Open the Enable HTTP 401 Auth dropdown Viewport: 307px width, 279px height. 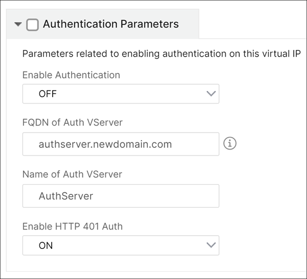coord(121,245)
